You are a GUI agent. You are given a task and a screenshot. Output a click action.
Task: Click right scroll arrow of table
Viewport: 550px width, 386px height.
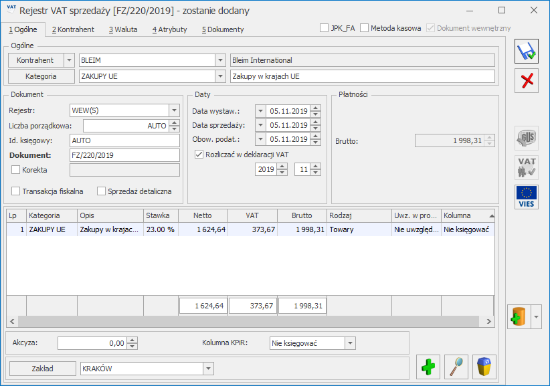489,321
